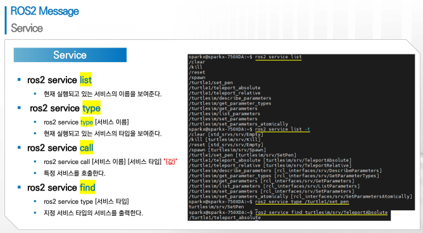Image resolution: width=423 pixels, height=233 pixels.
Task: Click the underlined command 'ros2 service find turtlesim/srv/TeleportAbsolute'
Action: click(x=321, y=212)
